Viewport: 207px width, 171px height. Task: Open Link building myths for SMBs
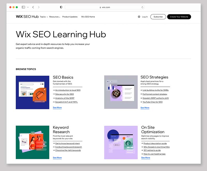(x=156, y=90)
